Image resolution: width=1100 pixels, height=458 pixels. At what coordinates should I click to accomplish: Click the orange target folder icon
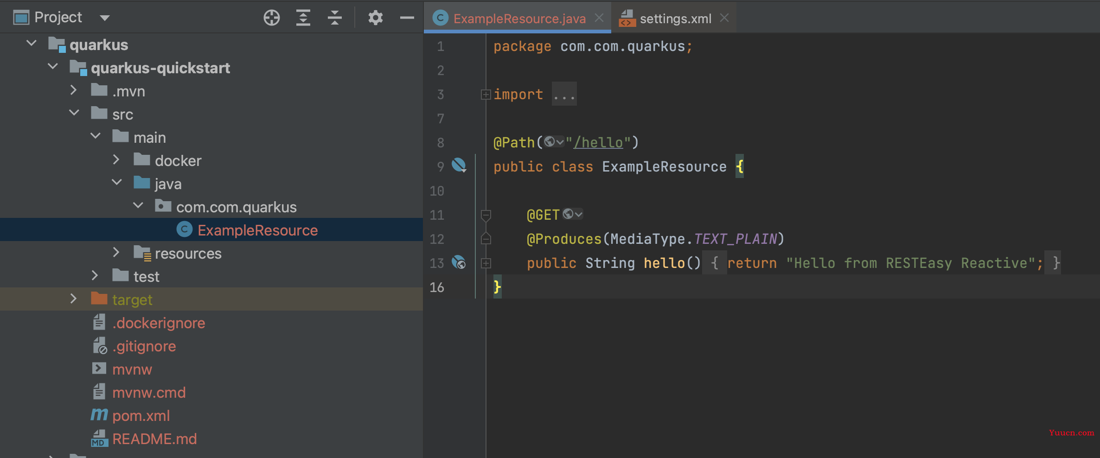tap(99, 299)
